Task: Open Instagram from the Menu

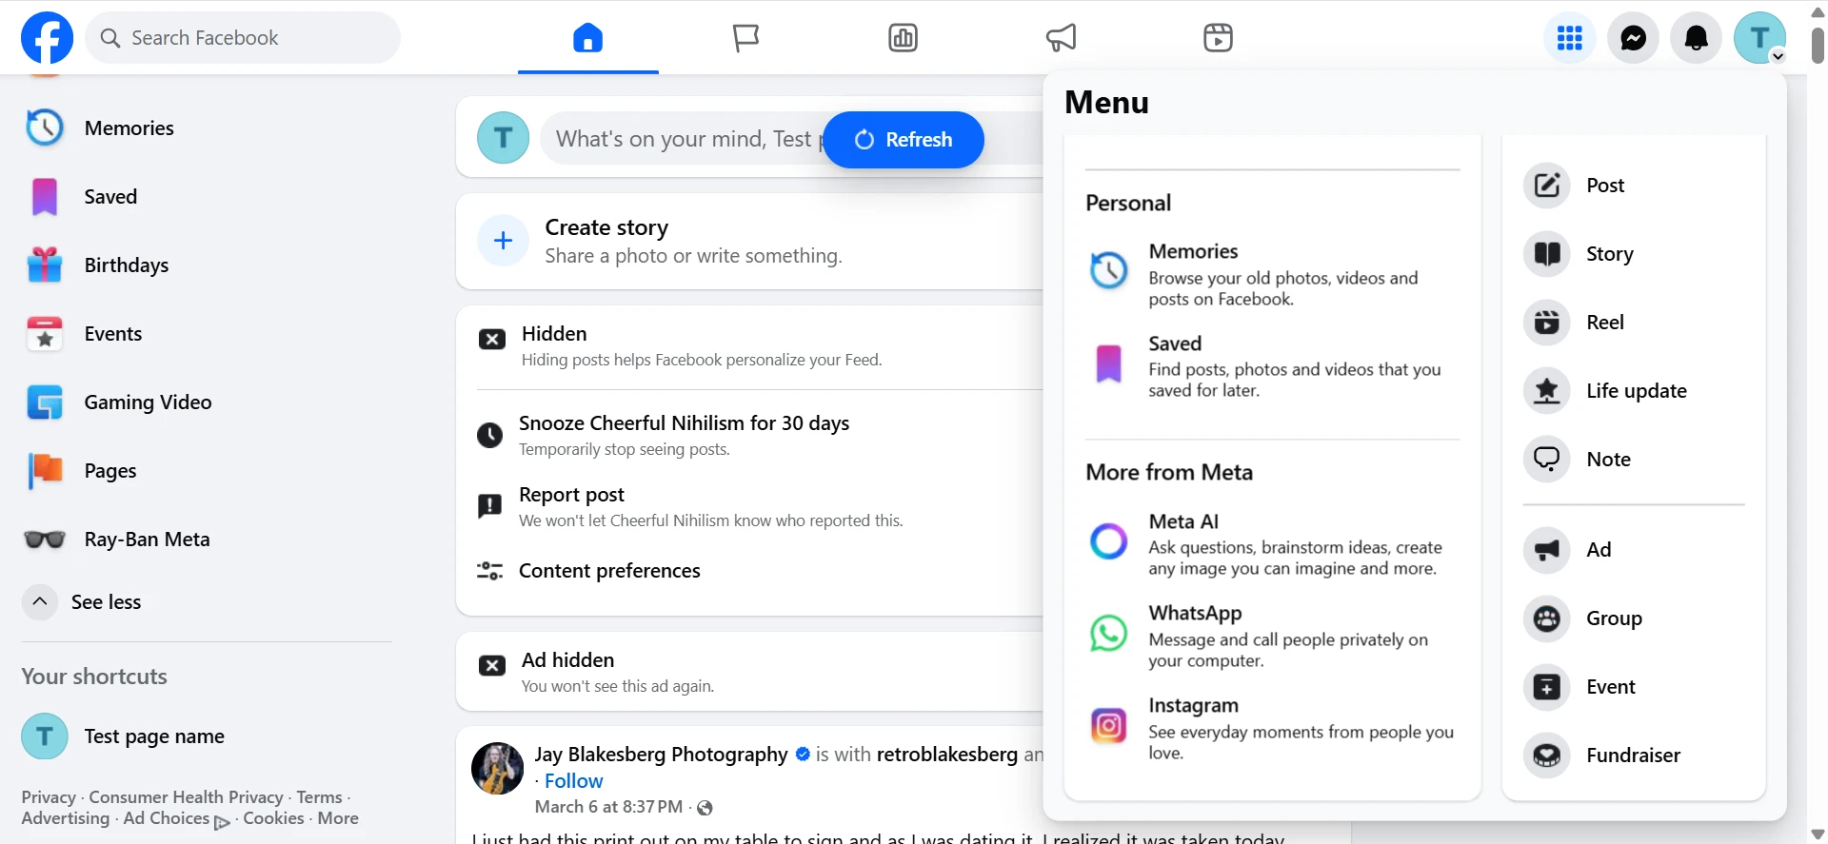Action: (x=1193, y=706)
